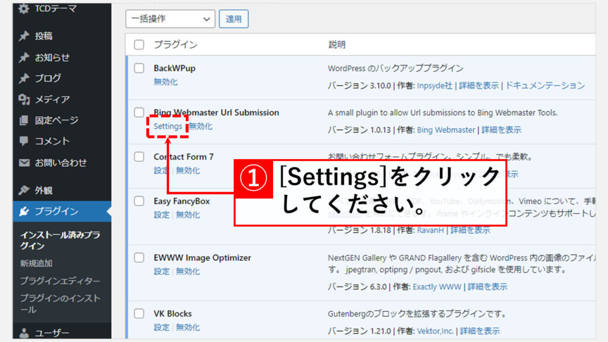The image size is (608, 342).
Task: Open the 一括操作 bulk action dropdown
Action: tap(170, 18)
